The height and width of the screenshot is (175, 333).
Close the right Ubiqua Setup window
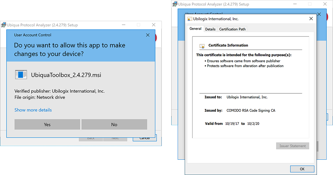pyautogui.click(x=325, y=4)
